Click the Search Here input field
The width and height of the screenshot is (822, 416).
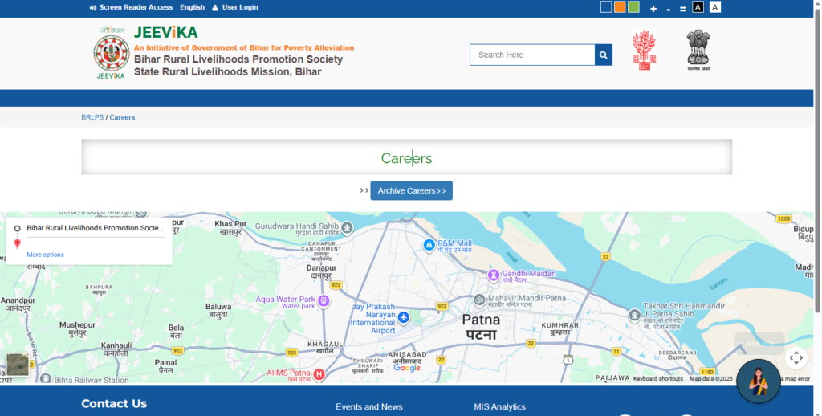(x=532, y=55)
